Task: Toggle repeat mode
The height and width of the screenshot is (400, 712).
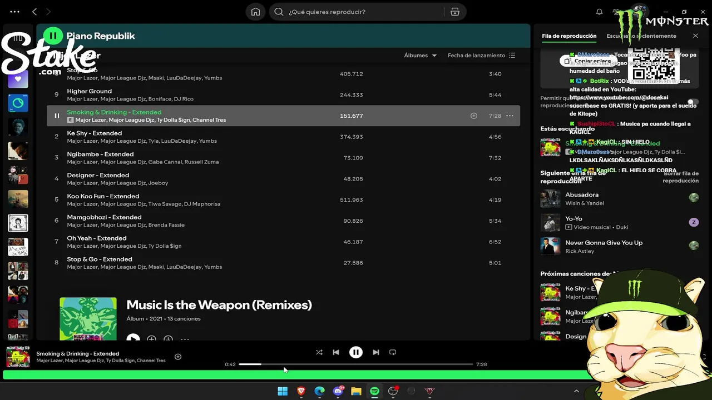Action: (393, 352)
